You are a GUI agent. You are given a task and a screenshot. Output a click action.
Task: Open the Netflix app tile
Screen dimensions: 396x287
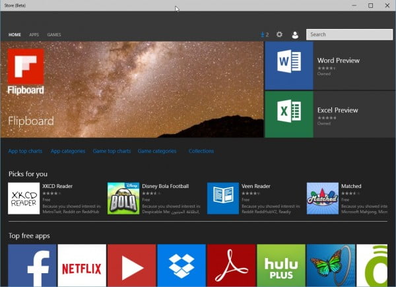coord(82,265)
